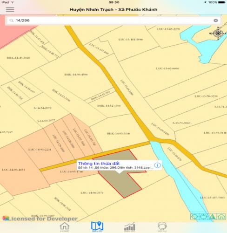This screenshot has height=233, width=227.
Task: Click the search field containing 14/296
Action: [113, 21]
